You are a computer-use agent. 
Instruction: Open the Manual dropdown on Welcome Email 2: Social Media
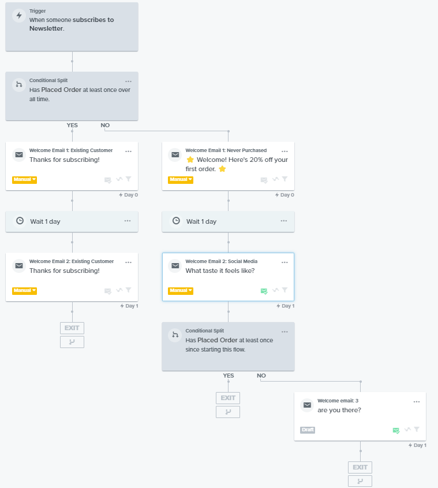coord(181,290)
